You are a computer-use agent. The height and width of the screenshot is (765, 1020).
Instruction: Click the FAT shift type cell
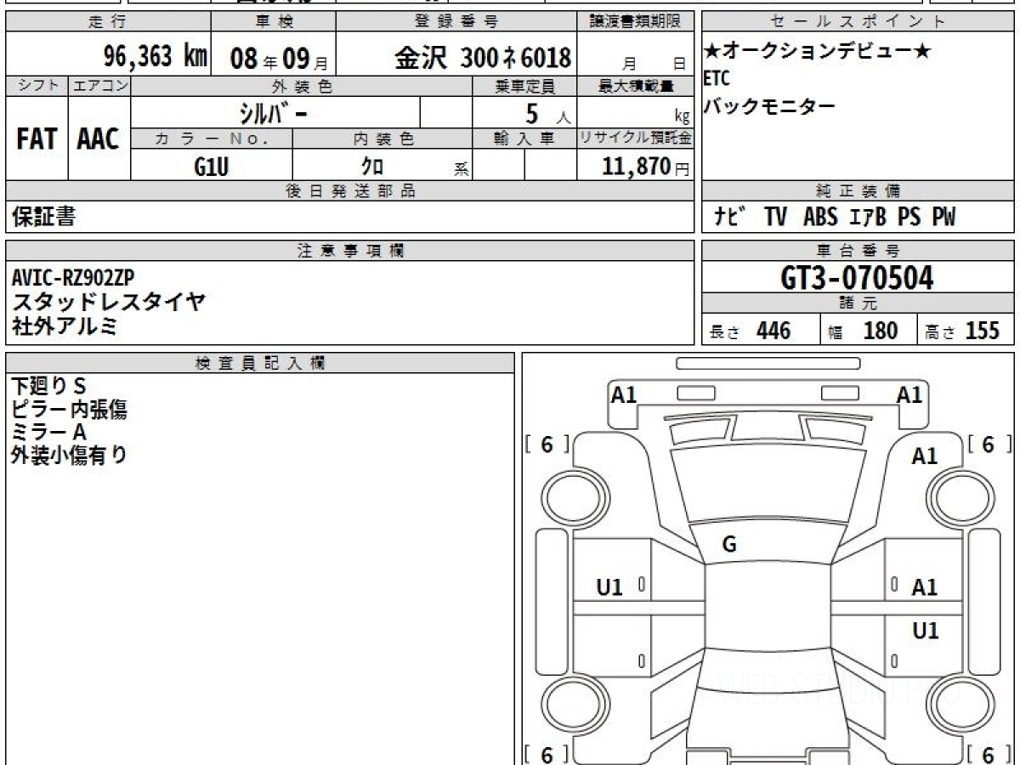(37, 139)
